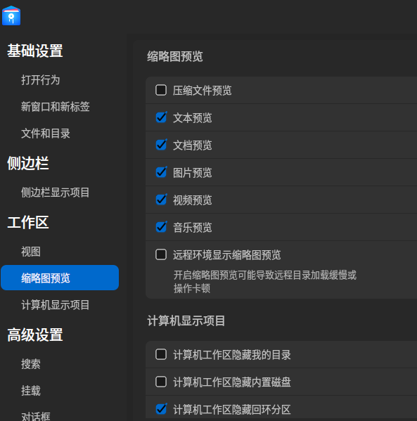The image size is (417, 421).
Task: Enable 压缩文件预览 checkbox
Action: [161, 90]
